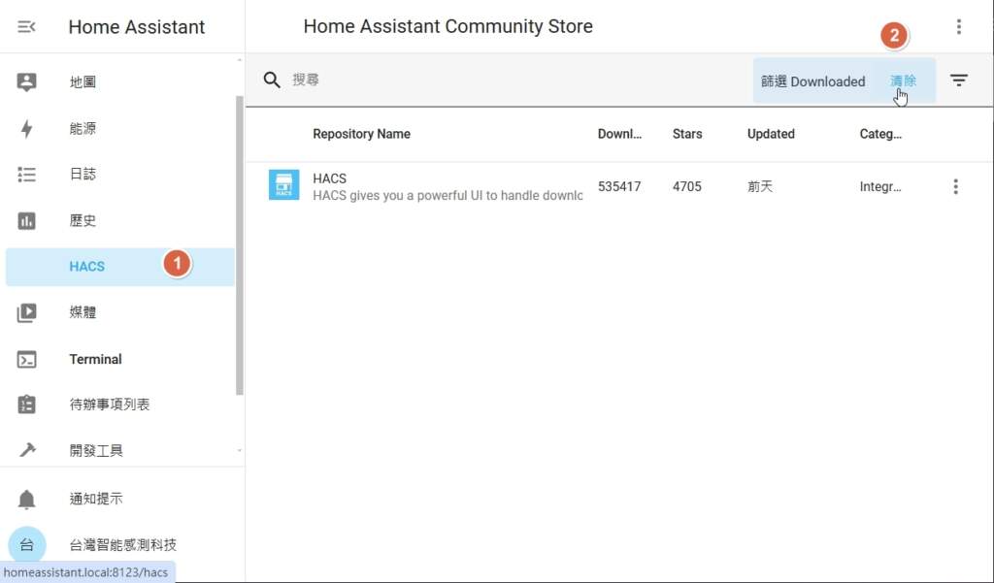The width and height of the screenshot is (994, 583).
Task: Open the Energy (能源) lightning icon
Action: 27,129
